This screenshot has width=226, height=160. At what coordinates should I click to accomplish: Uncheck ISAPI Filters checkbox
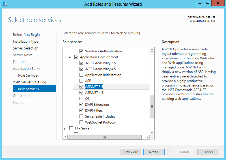81,111
